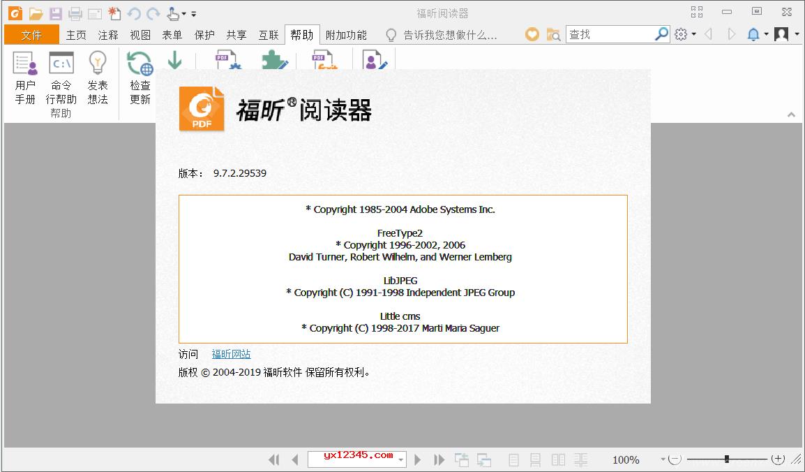This screenshot has width=805, height=472.
Task: Switch to the 保护 (Protect) tab
Action: point(204,35)
